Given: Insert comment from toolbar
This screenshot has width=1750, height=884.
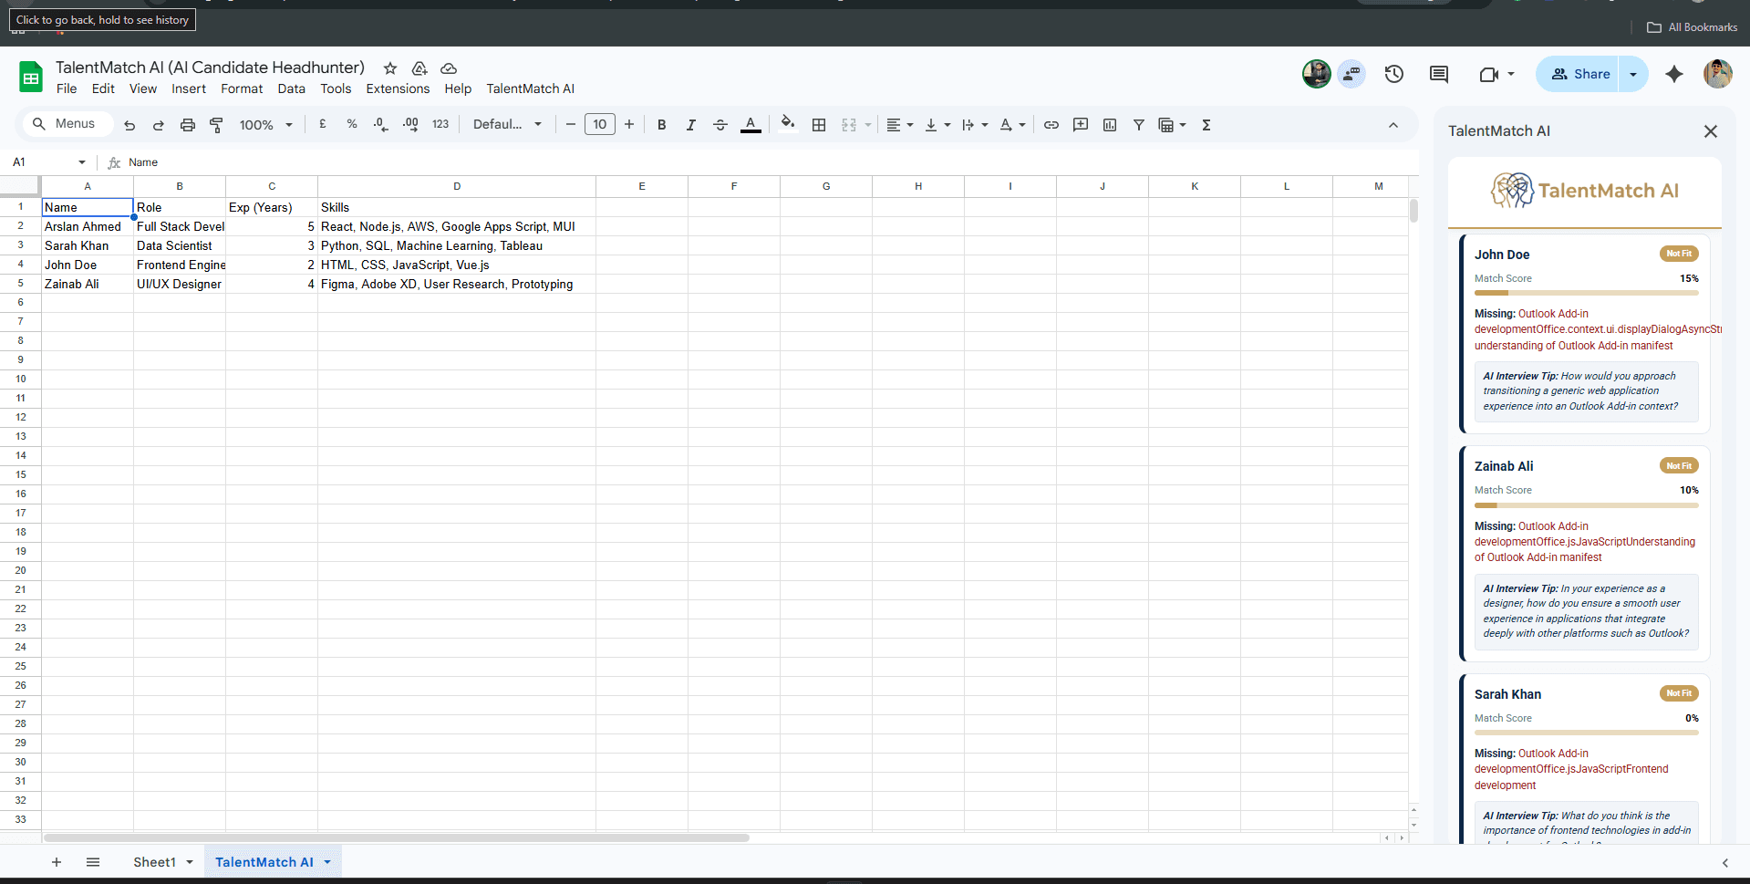Looking at the screenshot, I should point(1081,125).
